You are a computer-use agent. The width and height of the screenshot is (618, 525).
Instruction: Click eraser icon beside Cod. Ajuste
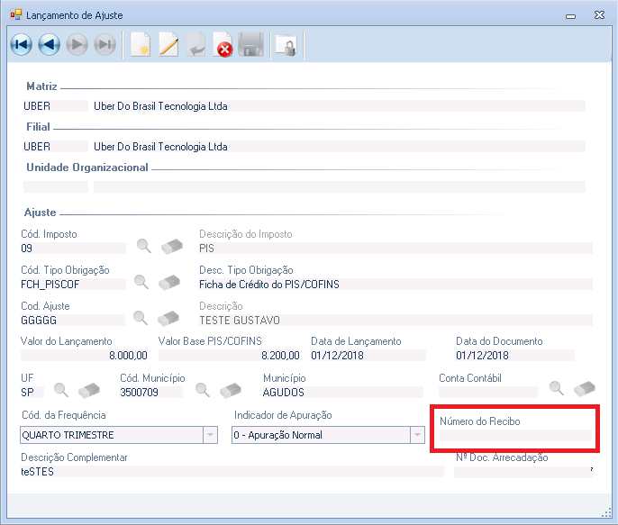169,318
